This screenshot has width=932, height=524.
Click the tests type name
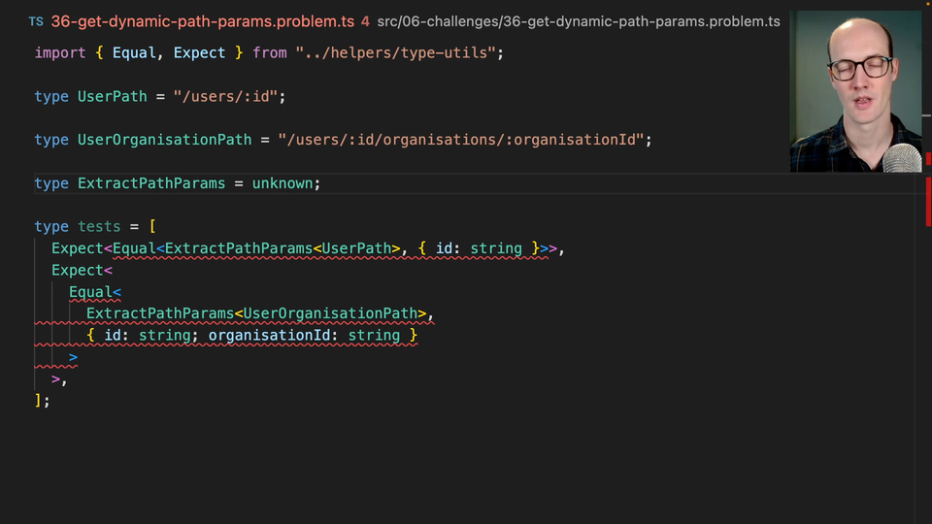click(x=99, y=227)
